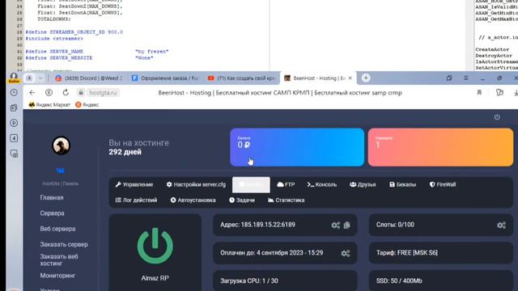Click the user avatar picture
This screenshot has height=291, width=518.
click(62, 145)
